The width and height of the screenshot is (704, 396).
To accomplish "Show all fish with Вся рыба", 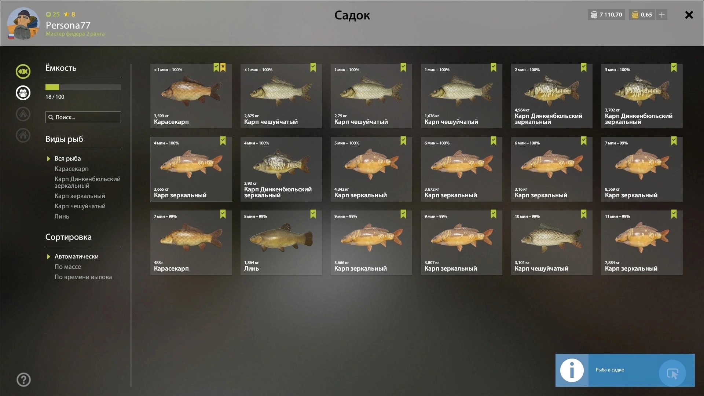I will tap(67, 158).
